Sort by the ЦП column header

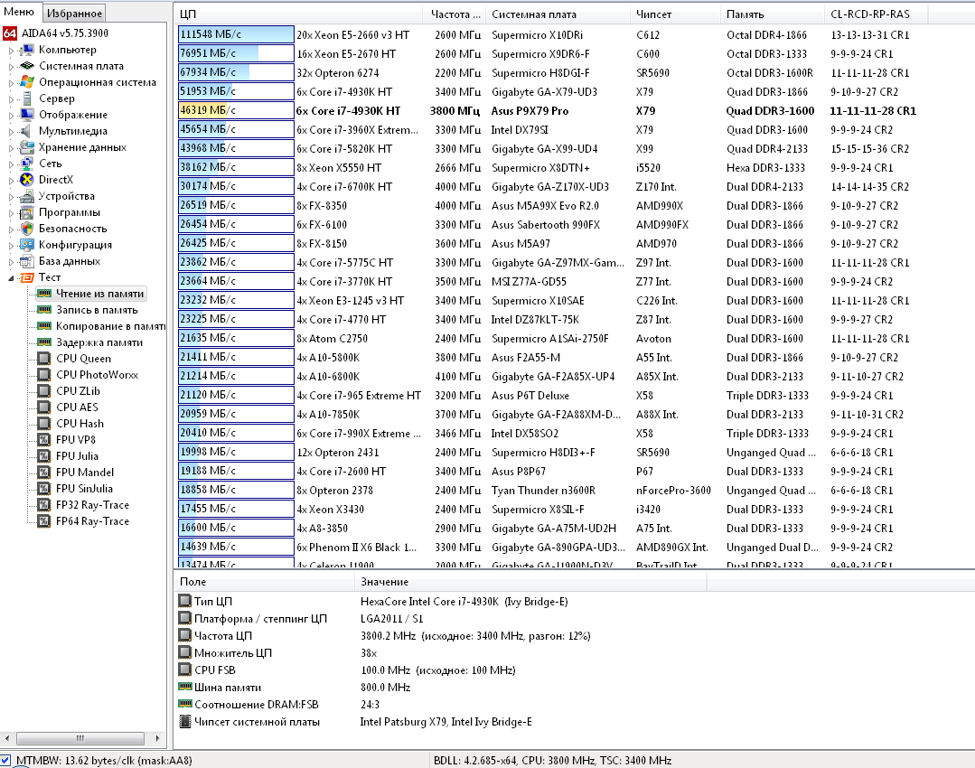(x=300, y=14)
